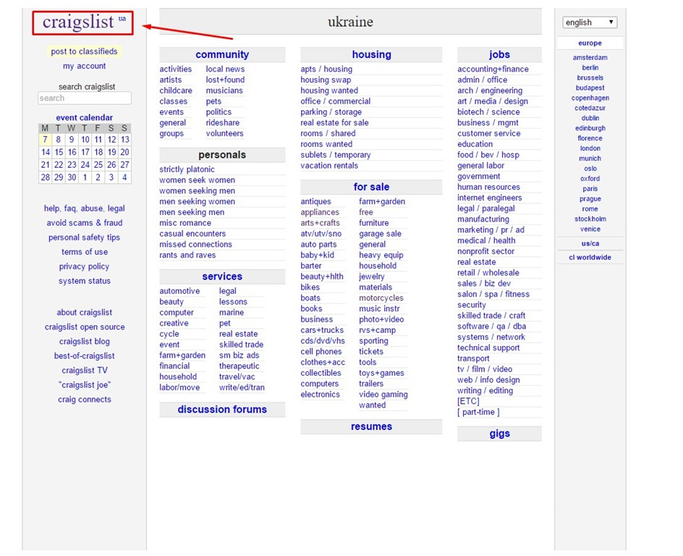The width and height of the screenshot is (683, 556).
Task: Open about craigslist link
Action: click(85, 313)
